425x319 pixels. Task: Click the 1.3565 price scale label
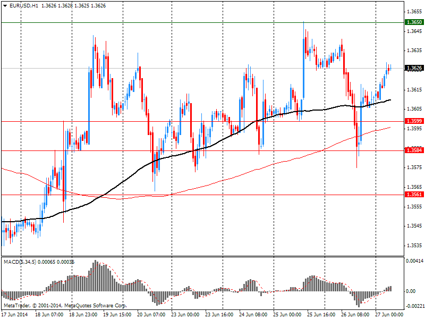[415, 187]
